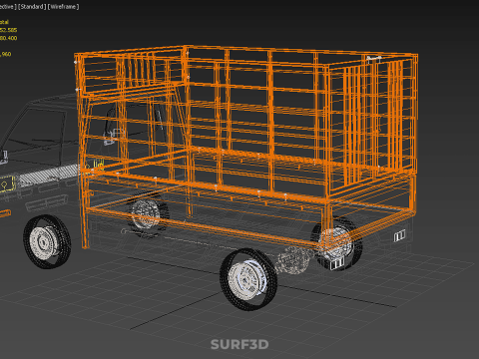Open the [Standard] viewport shading menu
This screenshot has width=479, height=359.
click(x=32, y=7)
